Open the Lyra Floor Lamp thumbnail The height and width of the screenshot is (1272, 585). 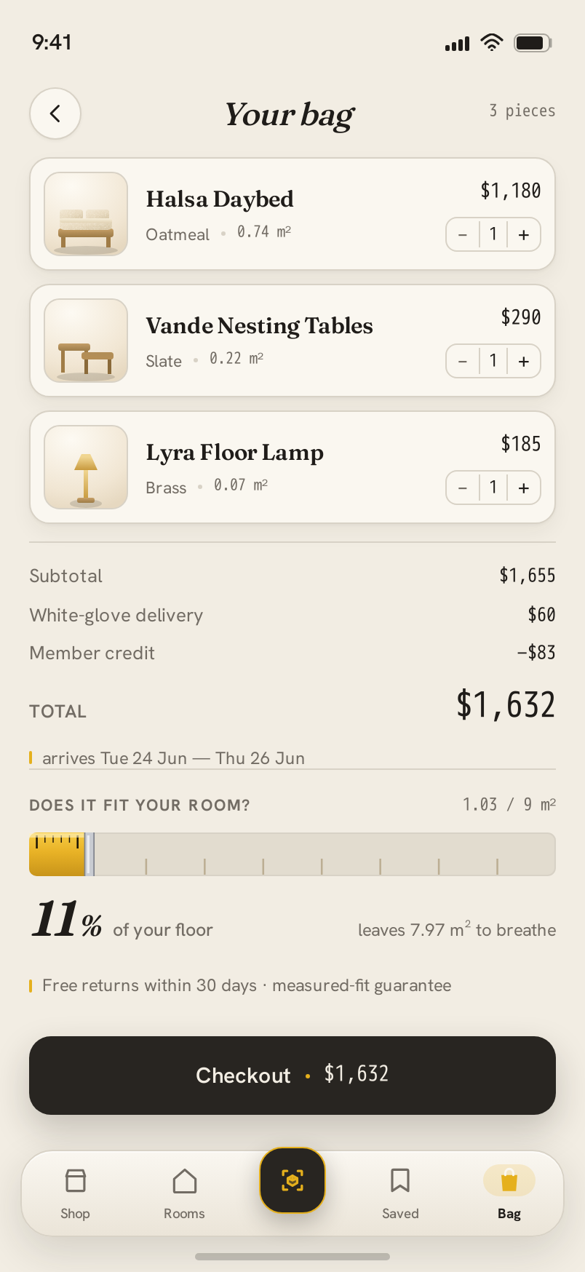coord(86,467)
